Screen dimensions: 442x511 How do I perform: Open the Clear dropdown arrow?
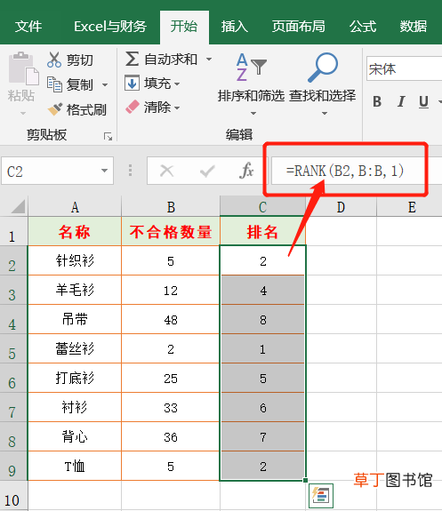(x=177, y=108)
